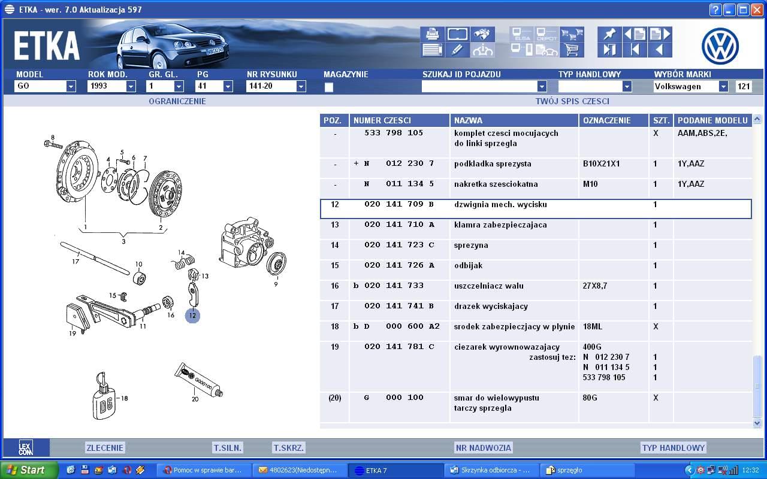Viewport: 767px width, 479px height.
Task: Open the TYP HANDLOWY top dropdown
Action: (x=627, y=86)
